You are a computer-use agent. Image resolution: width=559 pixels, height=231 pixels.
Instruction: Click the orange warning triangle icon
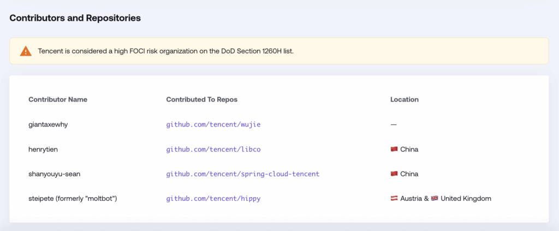[x=26, y=51]
